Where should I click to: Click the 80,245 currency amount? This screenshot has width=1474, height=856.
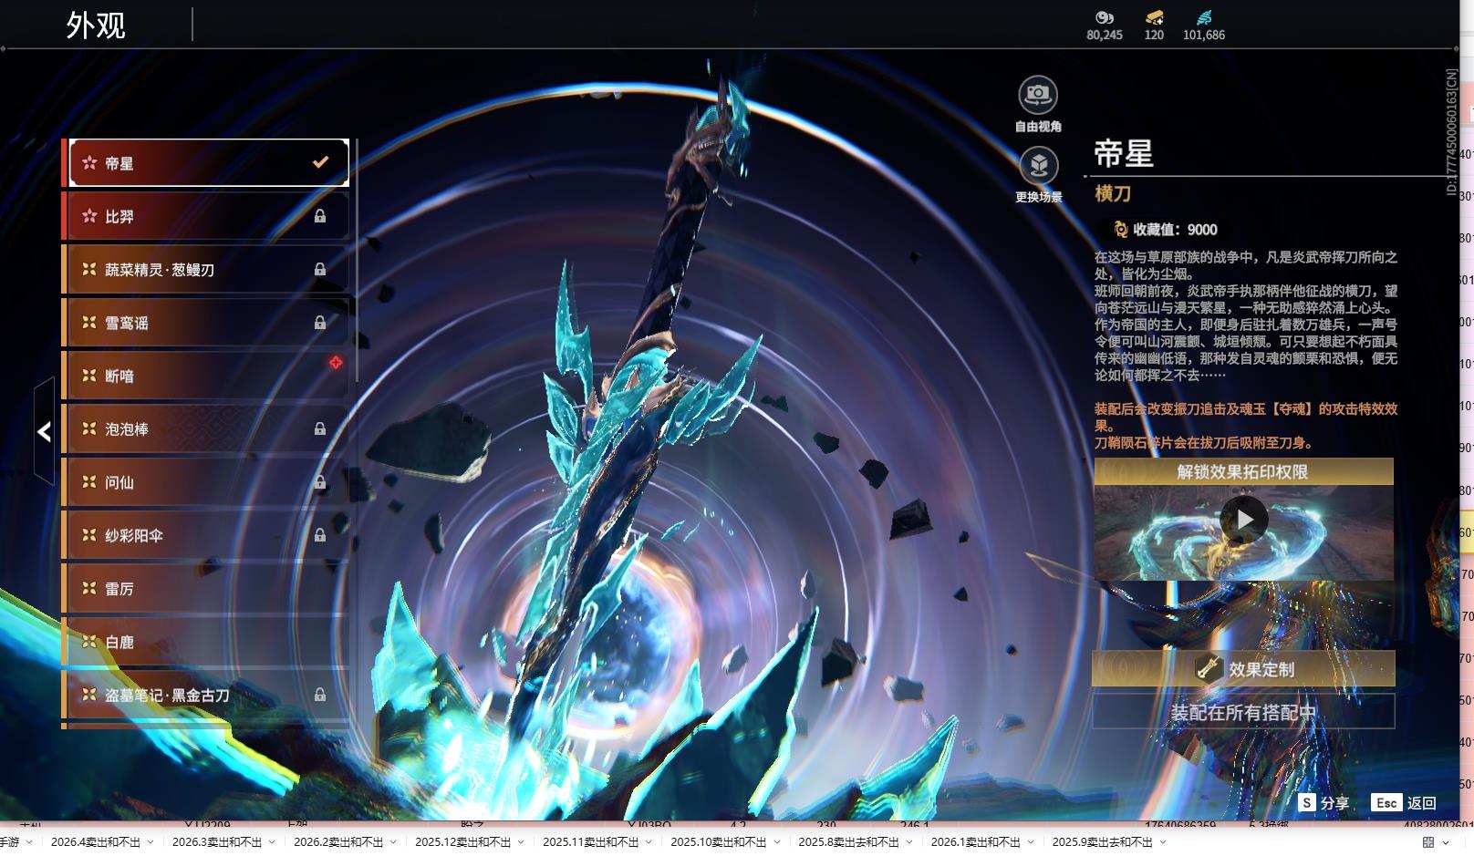click(1105, 35)
